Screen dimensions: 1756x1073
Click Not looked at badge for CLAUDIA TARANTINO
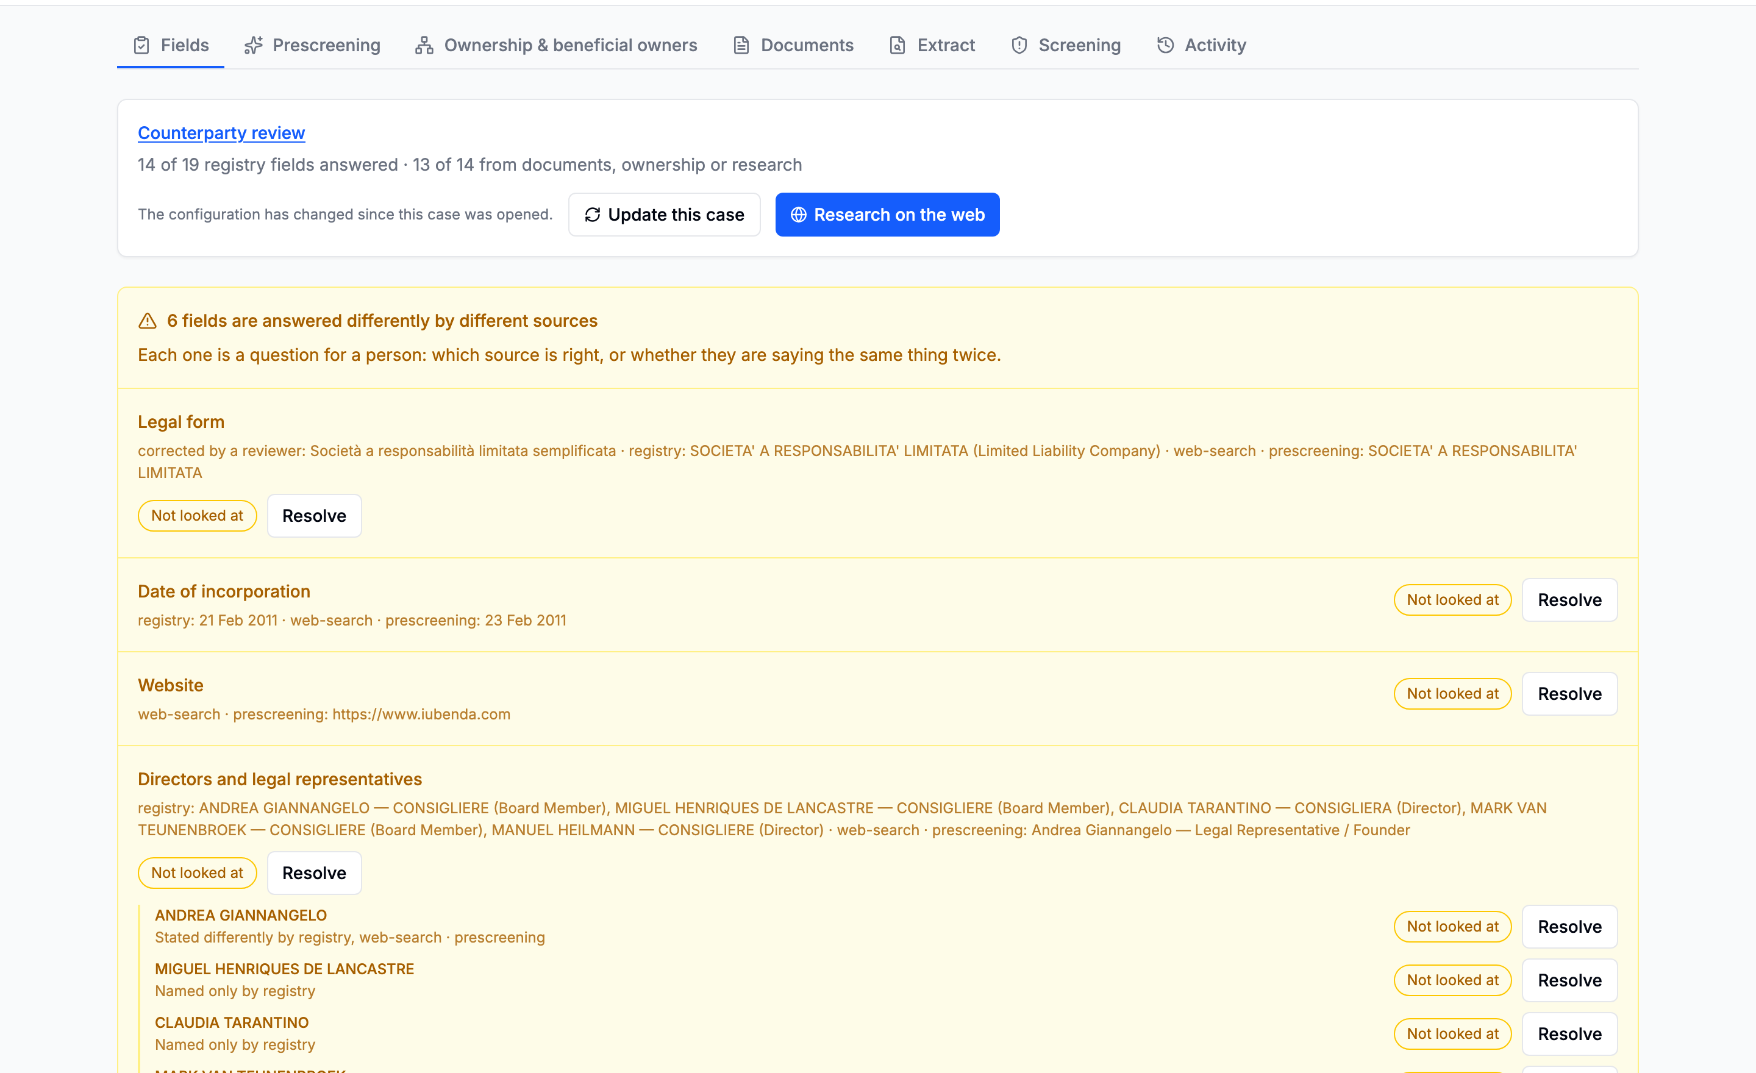pos(1452,1034)
